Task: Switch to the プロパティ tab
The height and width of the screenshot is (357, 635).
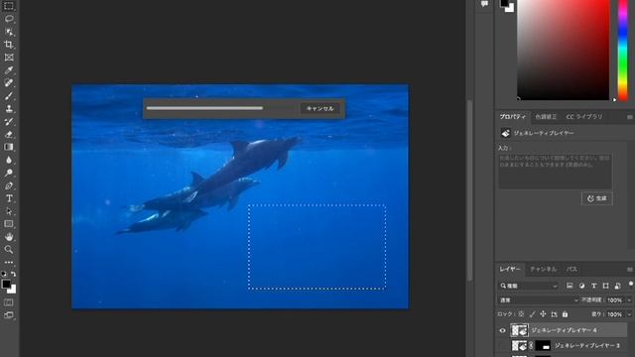Action: click(x=512, y=117)
